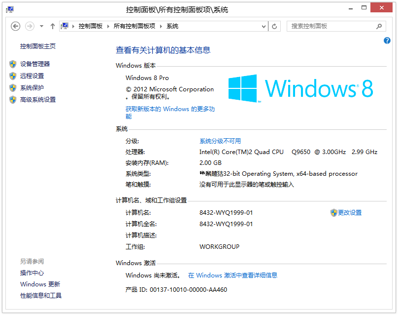Click the system icon in title bar
Viewport: 398px width, 315px height.
pyautogui.click(x=10, y=10)
